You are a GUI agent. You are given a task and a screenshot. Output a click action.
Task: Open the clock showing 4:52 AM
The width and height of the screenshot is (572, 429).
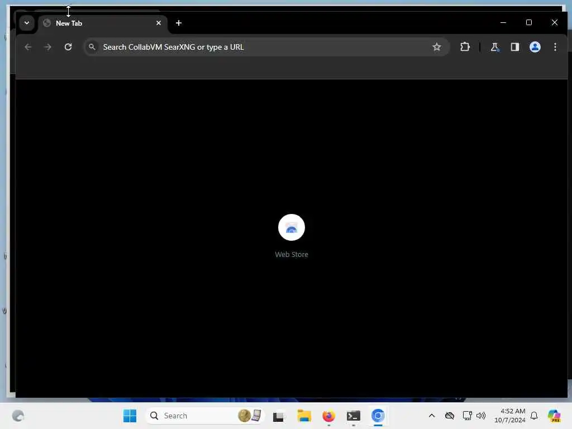coord(510,416)
